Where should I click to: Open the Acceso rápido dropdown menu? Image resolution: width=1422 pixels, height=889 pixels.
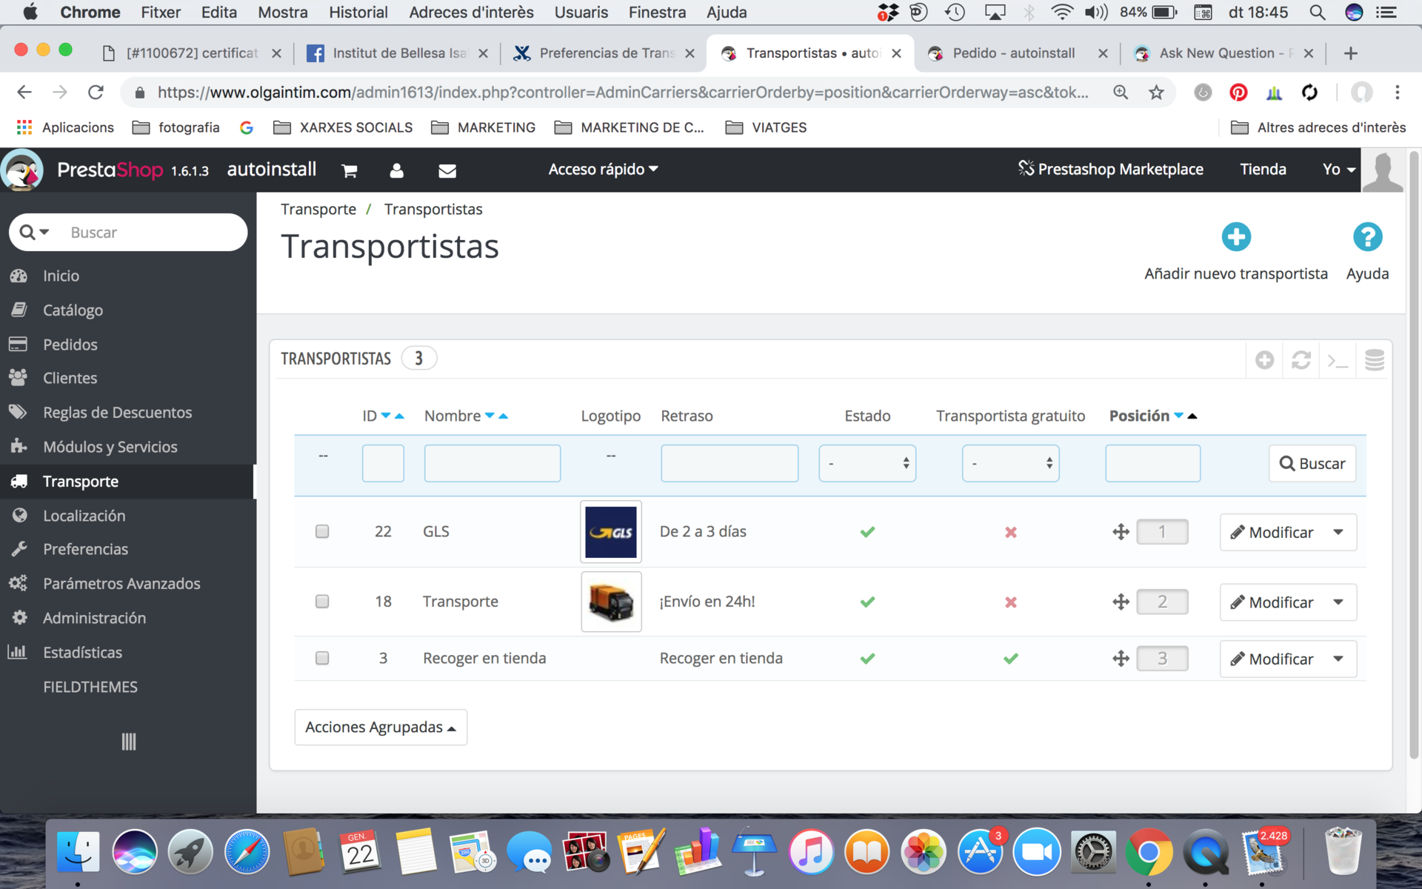tap(603, 170)
